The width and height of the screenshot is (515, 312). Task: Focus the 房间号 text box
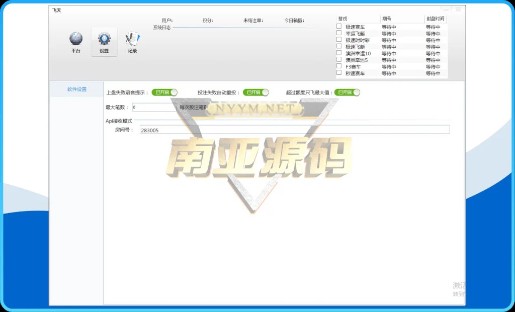click(x=294, y=130)
